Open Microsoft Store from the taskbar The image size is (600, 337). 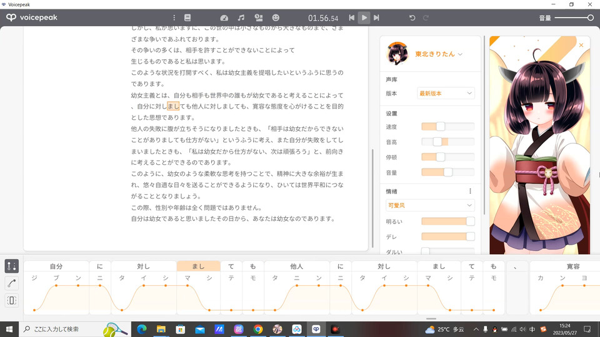click(180, 329)
